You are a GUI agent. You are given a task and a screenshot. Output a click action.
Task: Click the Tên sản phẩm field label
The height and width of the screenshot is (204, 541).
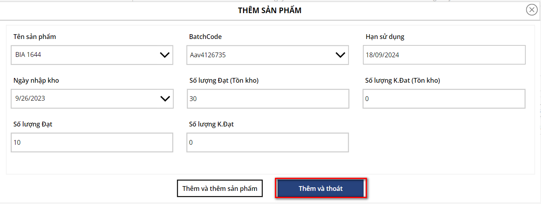coord(35,37)
